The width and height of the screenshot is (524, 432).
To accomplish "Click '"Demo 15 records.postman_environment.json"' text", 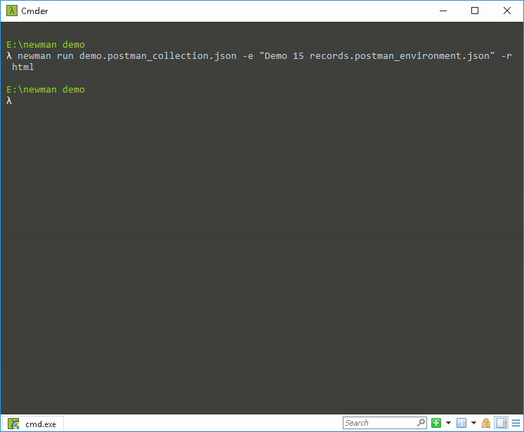I will (x=377, y=55).
